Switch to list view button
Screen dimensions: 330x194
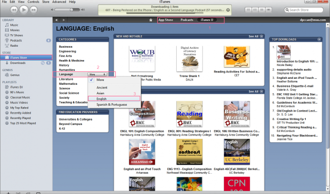248,10
